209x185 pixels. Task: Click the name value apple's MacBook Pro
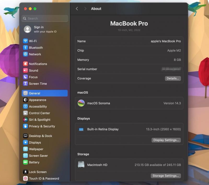166,41
